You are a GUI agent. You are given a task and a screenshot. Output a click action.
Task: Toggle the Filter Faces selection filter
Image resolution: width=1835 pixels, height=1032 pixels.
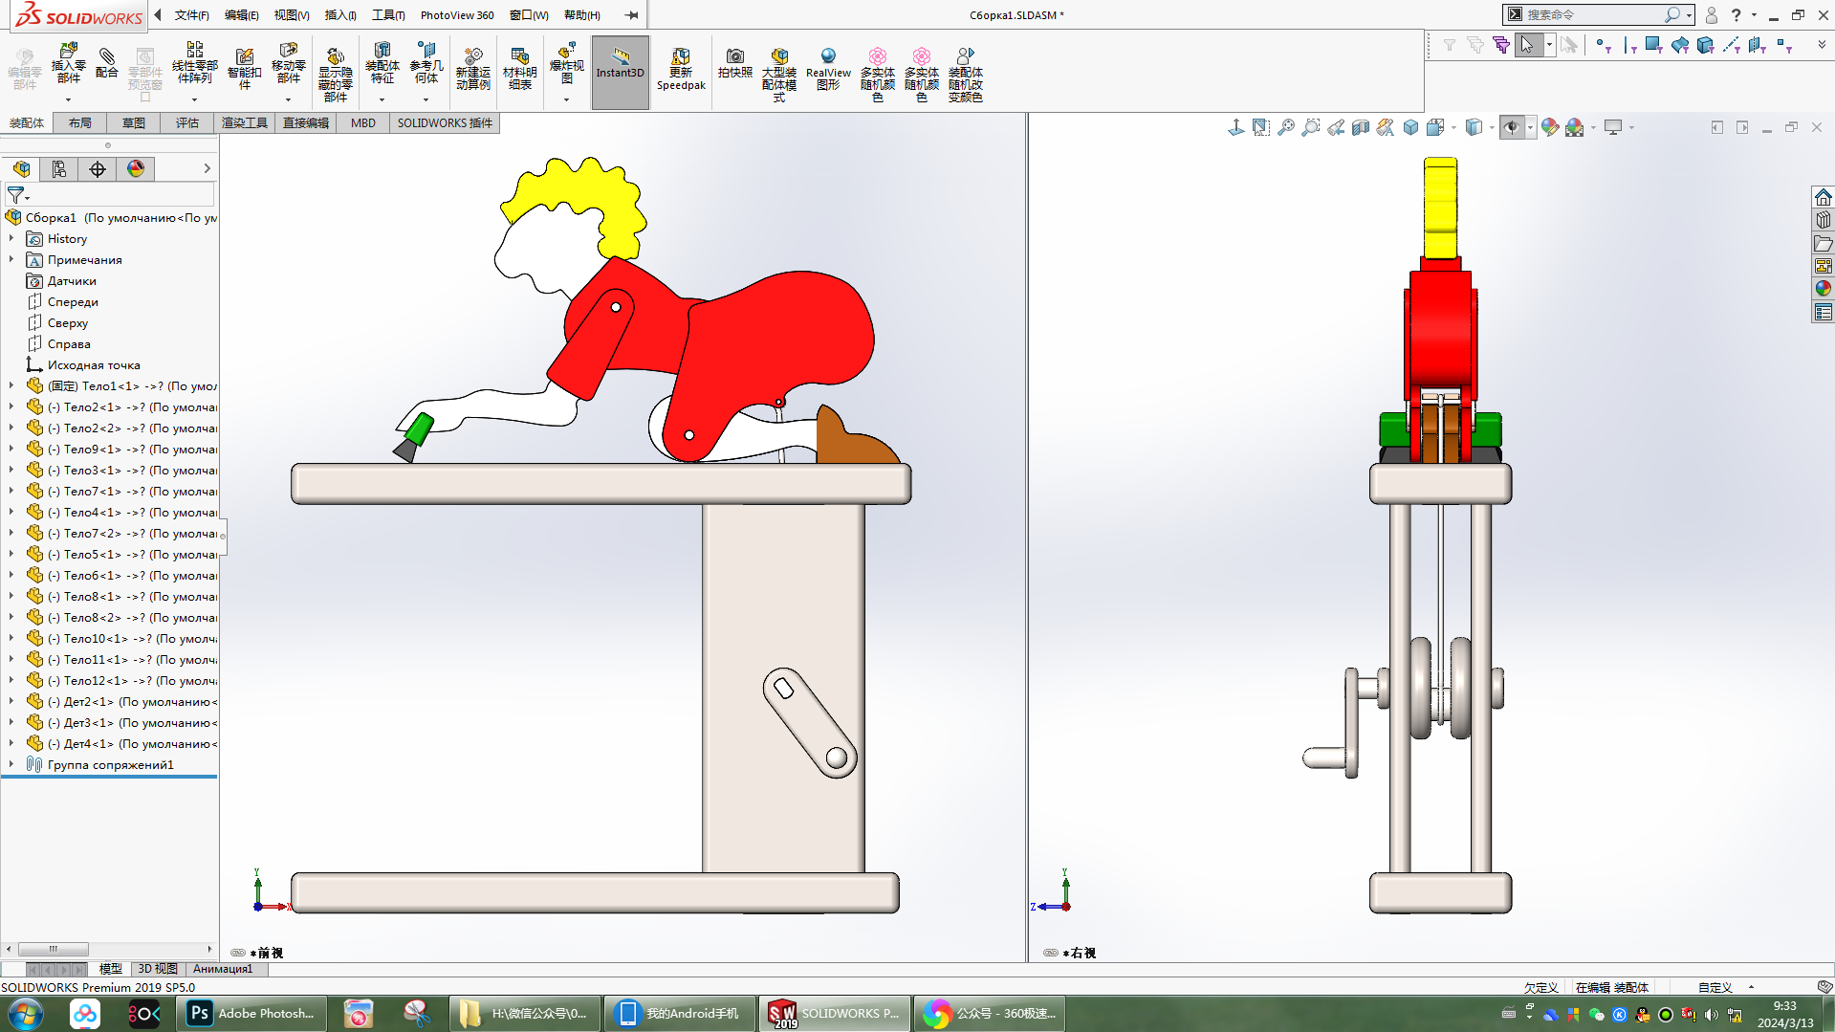click(x=1654, y=45)
